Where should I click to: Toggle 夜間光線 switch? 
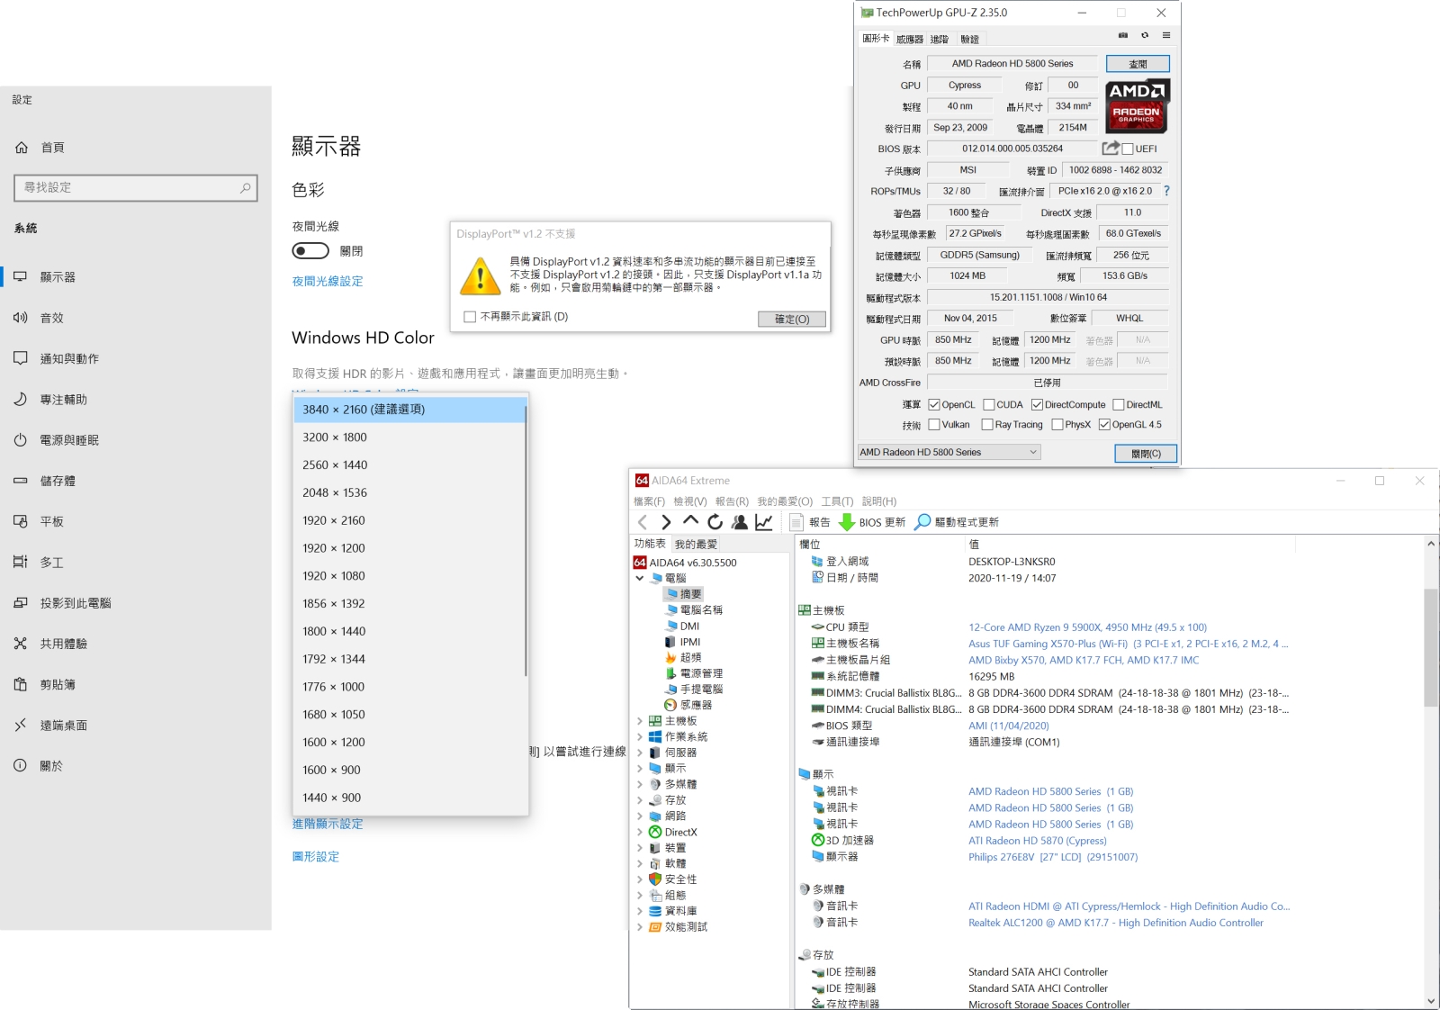click(310, 251)
